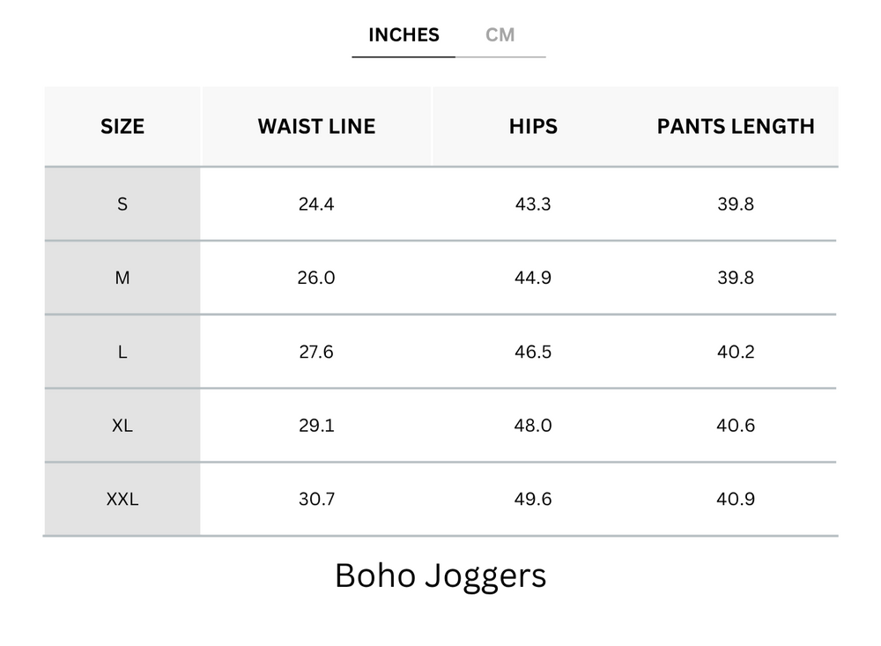Click the Boho Joggers title text
Screen dimensions: 881x646
[440, 575]
